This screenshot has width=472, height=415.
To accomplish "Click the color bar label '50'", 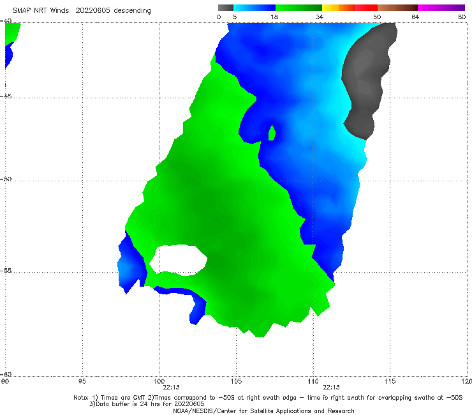I will coord(377,17).
